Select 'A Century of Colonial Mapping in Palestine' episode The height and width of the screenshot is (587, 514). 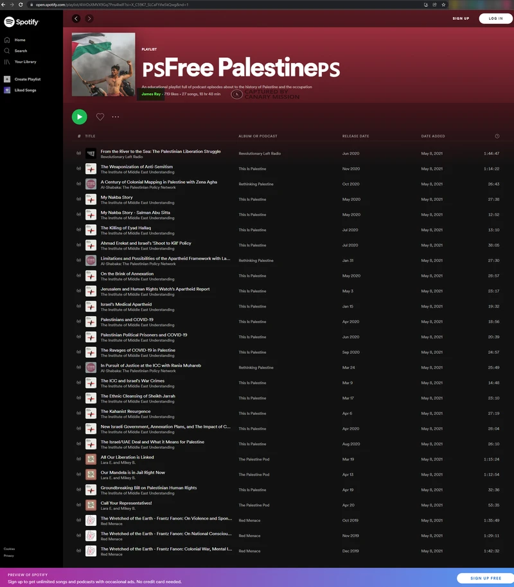tap(159, 182)
